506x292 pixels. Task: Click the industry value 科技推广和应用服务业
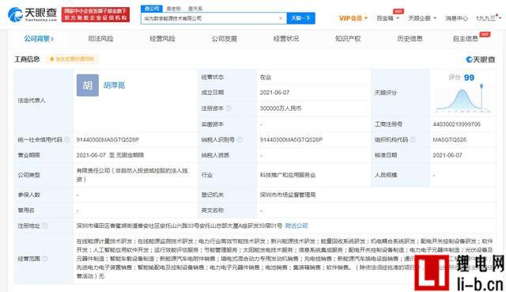click(x=288, y=175)
